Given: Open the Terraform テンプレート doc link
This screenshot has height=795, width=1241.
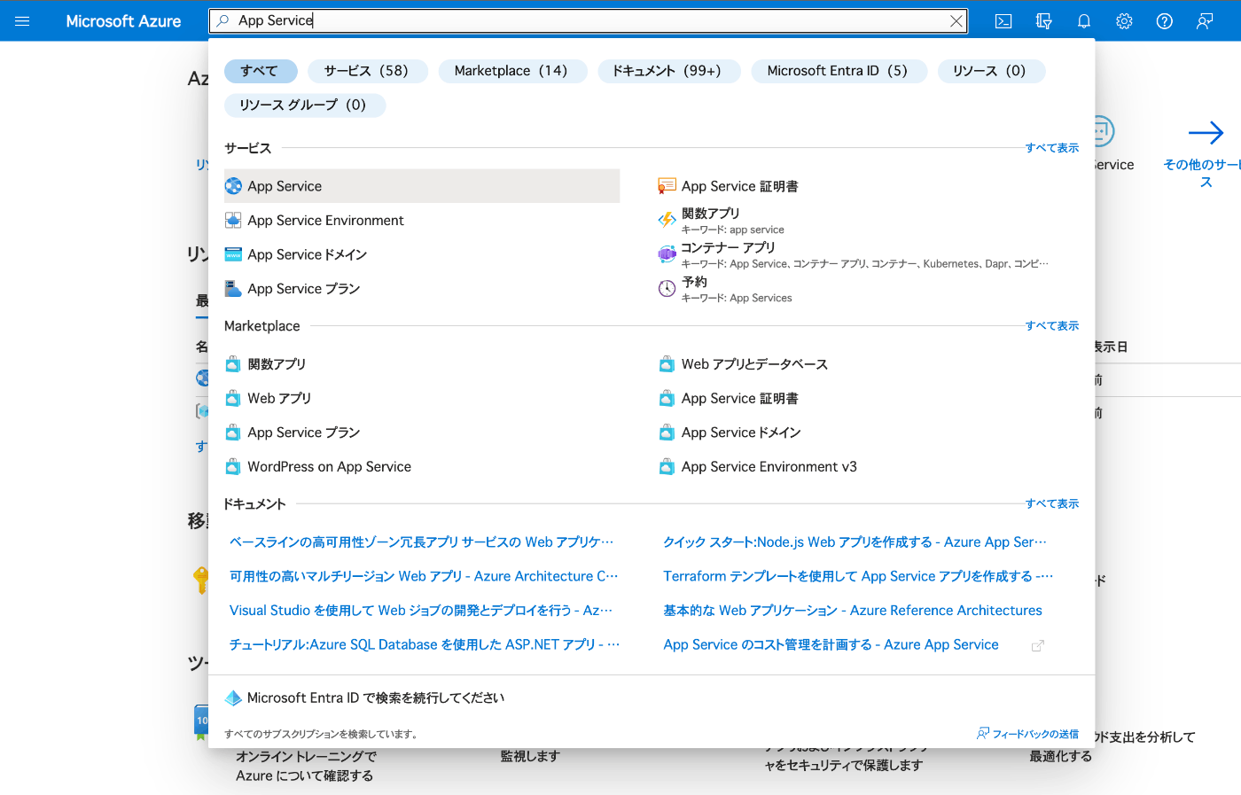Looking at the screenshot, I should [x=858, y=576].
